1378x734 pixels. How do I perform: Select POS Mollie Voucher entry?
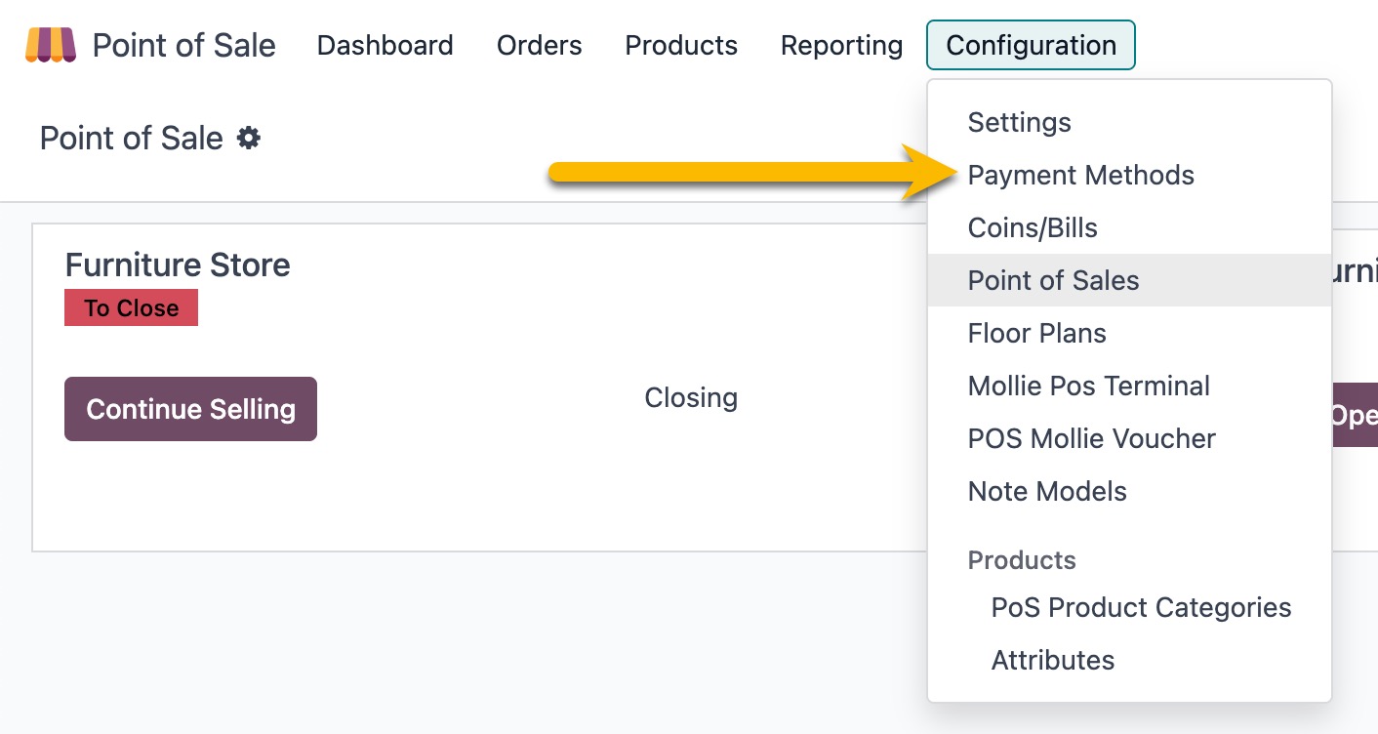(1091, 438)
